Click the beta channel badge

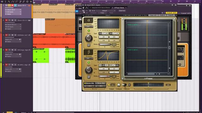click(x=88, y=52)
